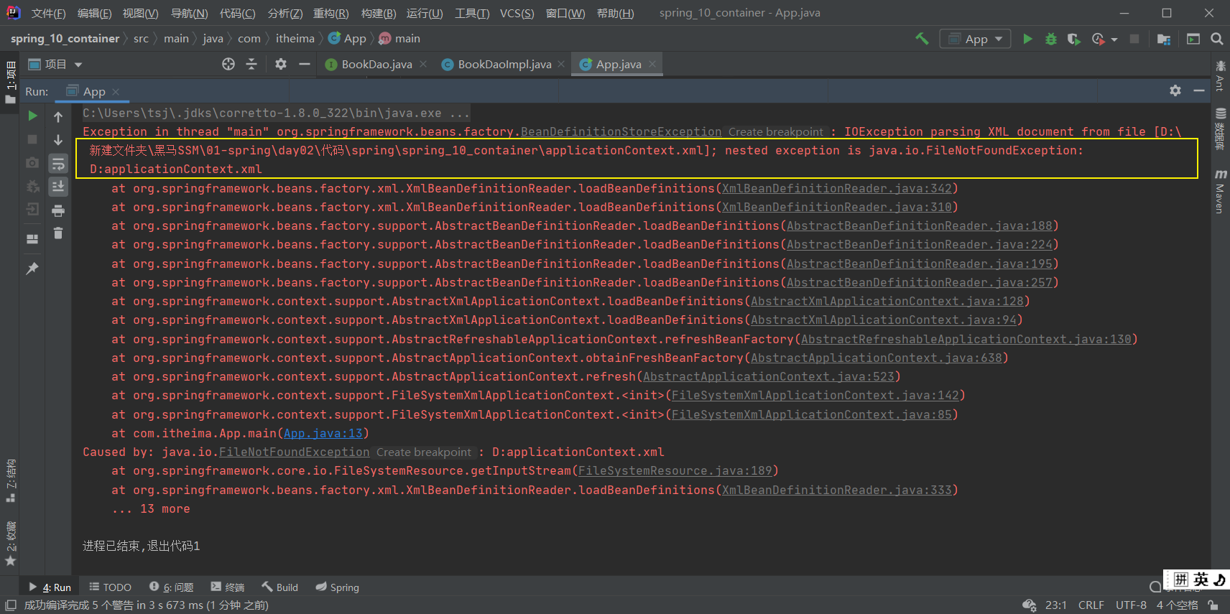Open the Spring tool window
Image resolution: width=1230 pixels, height=614 pixels.
337,587
